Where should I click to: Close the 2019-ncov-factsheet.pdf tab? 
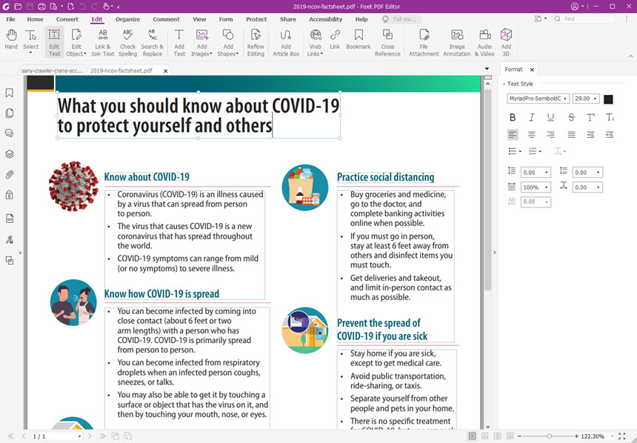tap(165, 70)
